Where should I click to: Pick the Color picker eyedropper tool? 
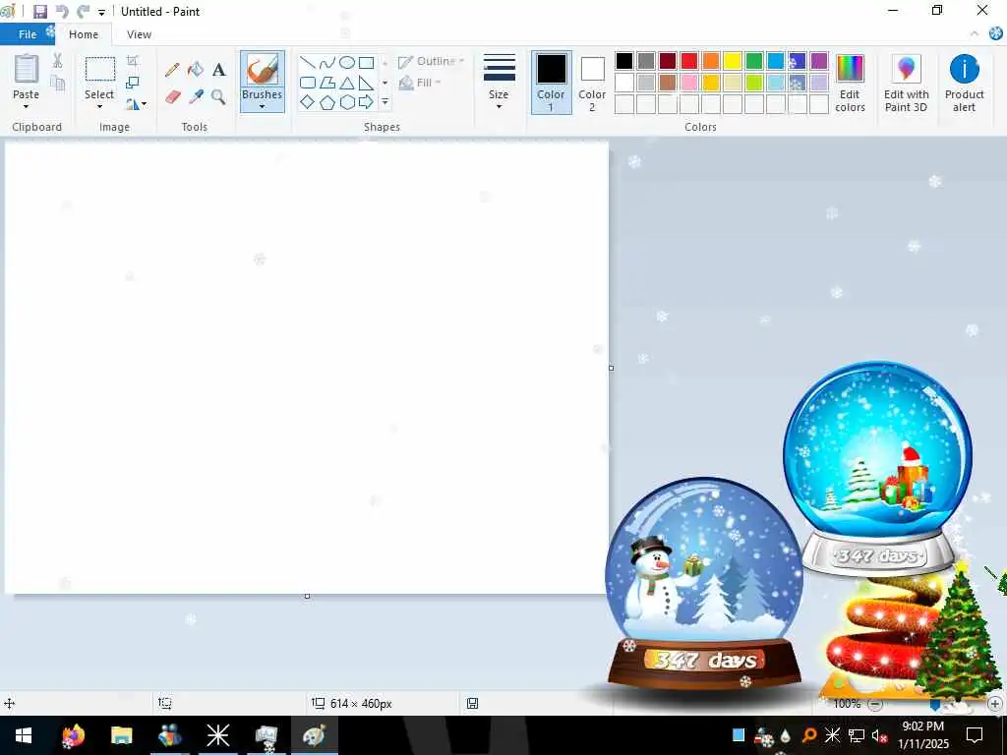(x=196, y=97)
